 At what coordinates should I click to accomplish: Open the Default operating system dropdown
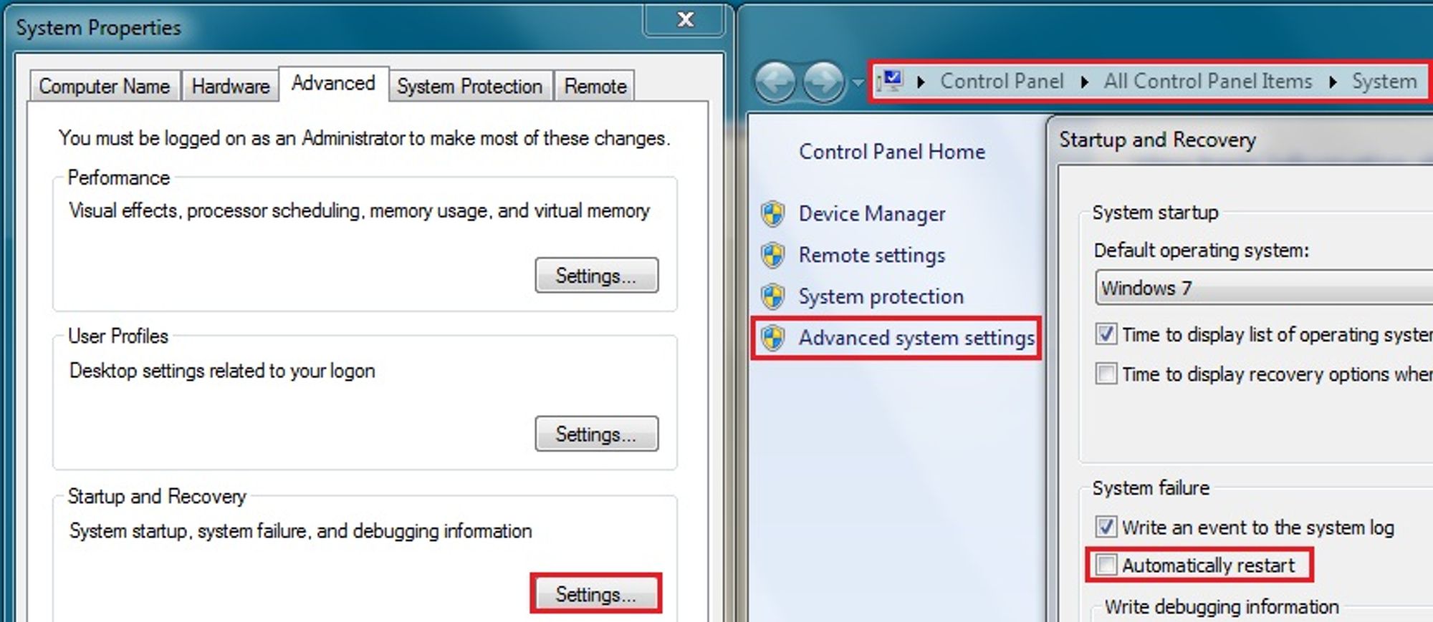tap(1264, 288)
